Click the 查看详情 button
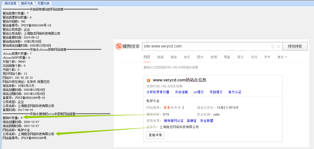Image resolution: width=314 pixels, height=149 pixels. click(155, 135)
